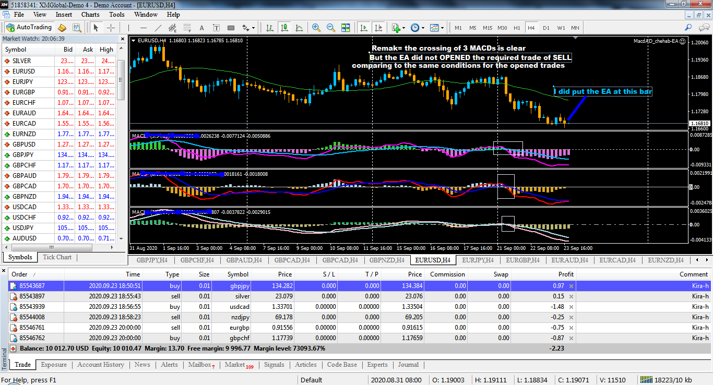Screen dimensions: 713x385
Task: Open the GBPJPY,H4 chart tab
Action: click(x=152, y=260)
